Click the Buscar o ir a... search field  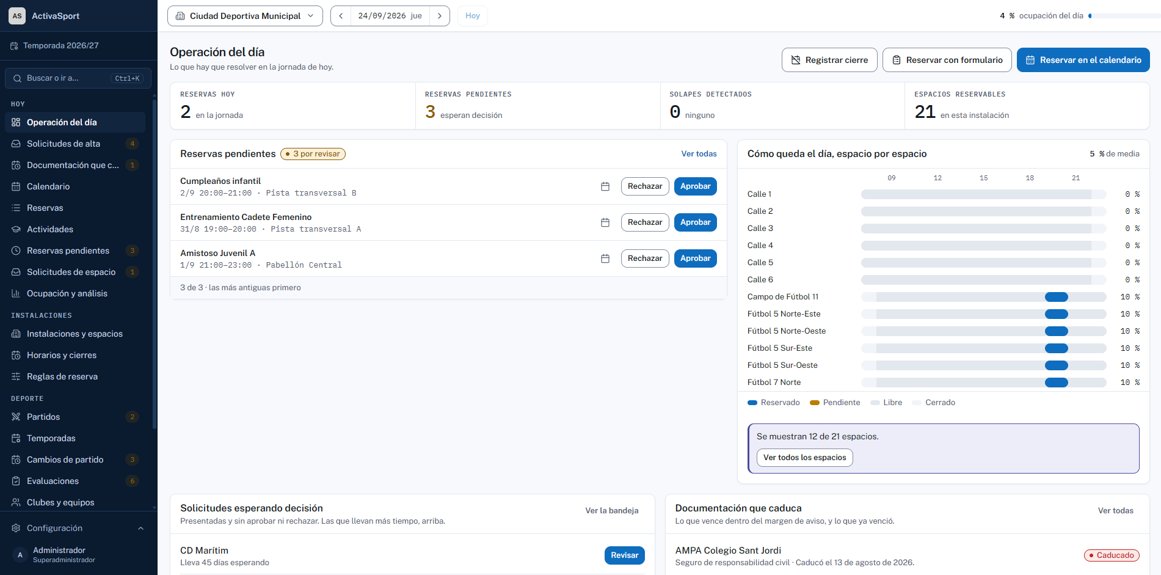click(78, 78)
